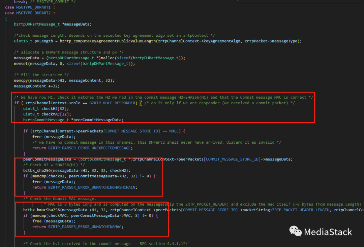Click the MediaStack watermark text
This screenshot has height=247, width=364.
(328, 232)
